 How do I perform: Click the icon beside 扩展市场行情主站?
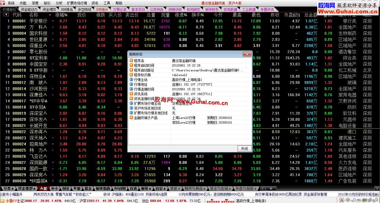click(x=131, y=103)
